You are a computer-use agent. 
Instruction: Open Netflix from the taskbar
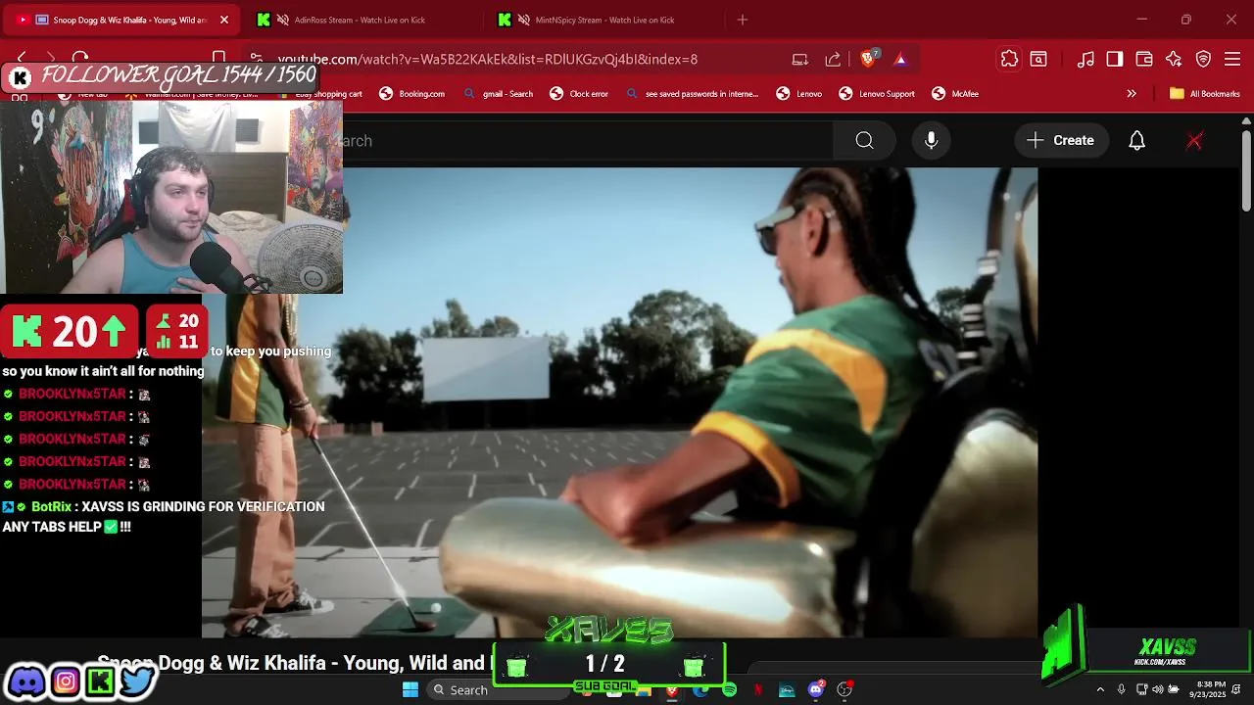coord(758,690)
